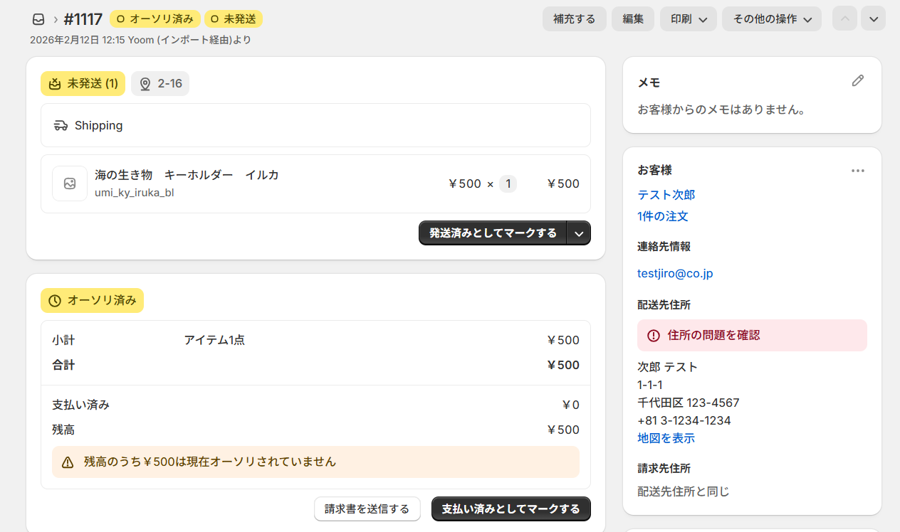Viewport: 900px width, 532px height.
Task: Go to next order with down arrow
Action: pyautogui.click(x=873, y=19)
